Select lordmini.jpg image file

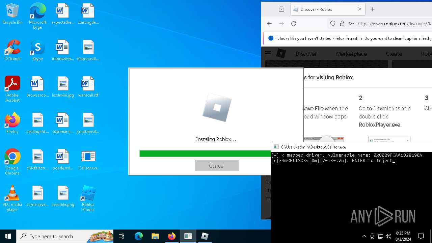pos(63,87)
